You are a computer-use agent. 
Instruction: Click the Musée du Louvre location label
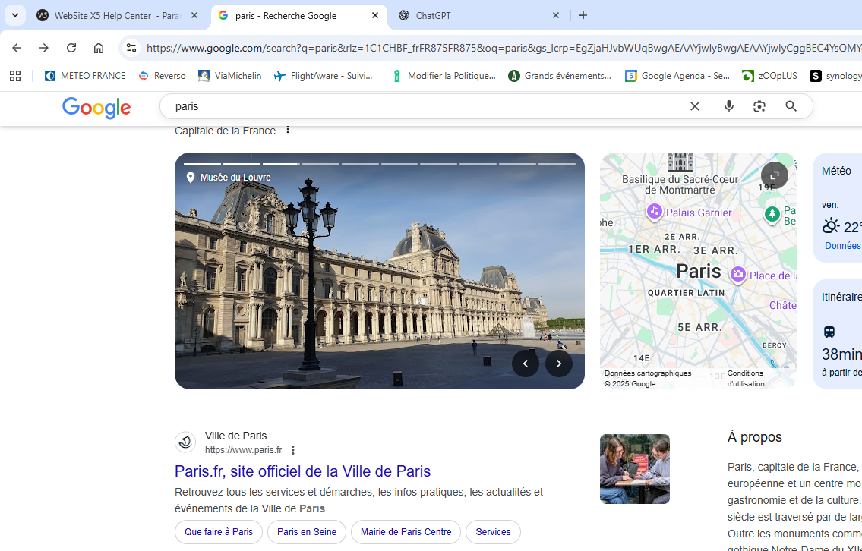(x=229, y=178)
